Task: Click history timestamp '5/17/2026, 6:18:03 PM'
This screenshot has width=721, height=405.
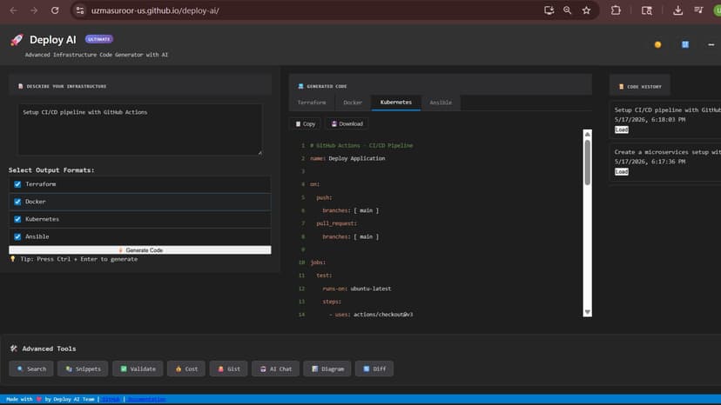Action: coord(650,119)
